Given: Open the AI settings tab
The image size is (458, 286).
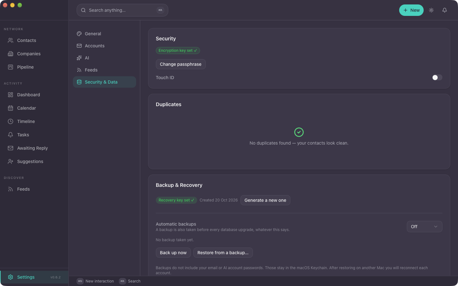Looking at the screenshot, I should (104, 58).
